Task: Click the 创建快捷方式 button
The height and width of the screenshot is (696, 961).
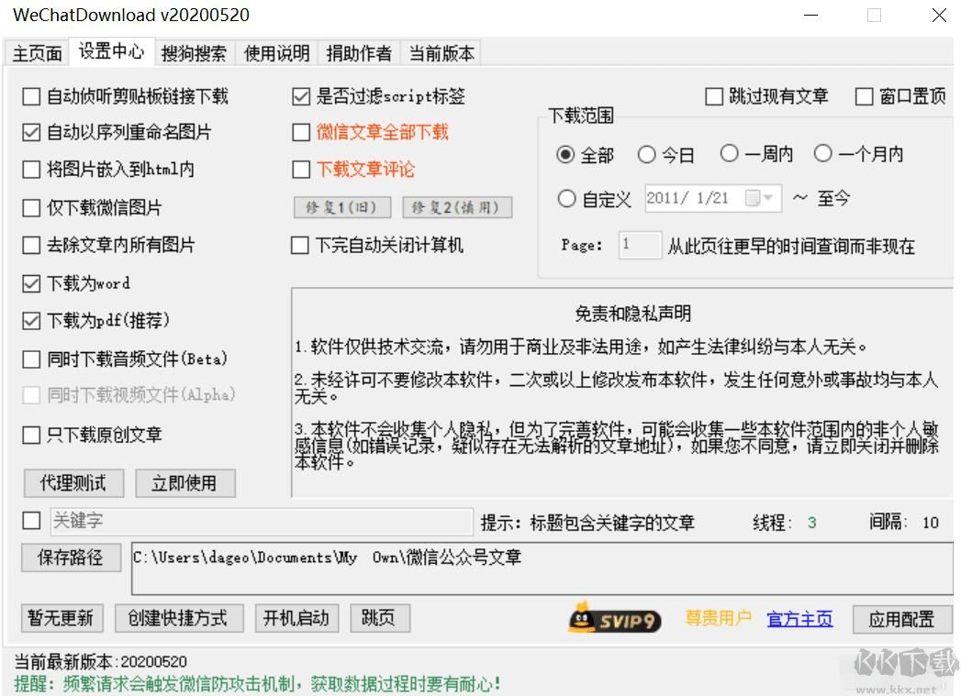Action: 179,618
